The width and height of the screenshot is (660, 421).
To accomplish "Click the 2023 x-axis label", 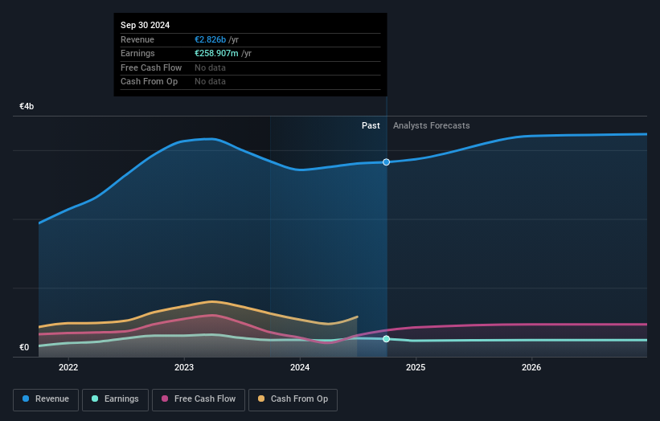I will click(x=184, y=367).
